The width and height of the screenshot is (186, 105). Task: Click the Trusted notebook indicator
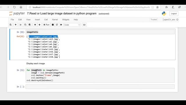point(154,20)
